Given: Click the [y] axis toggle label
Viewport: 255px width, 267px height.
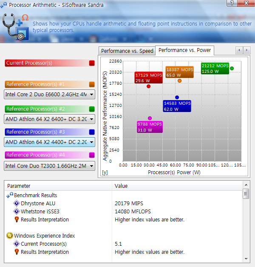Looking at the screenshot, I should coord(105,172).
